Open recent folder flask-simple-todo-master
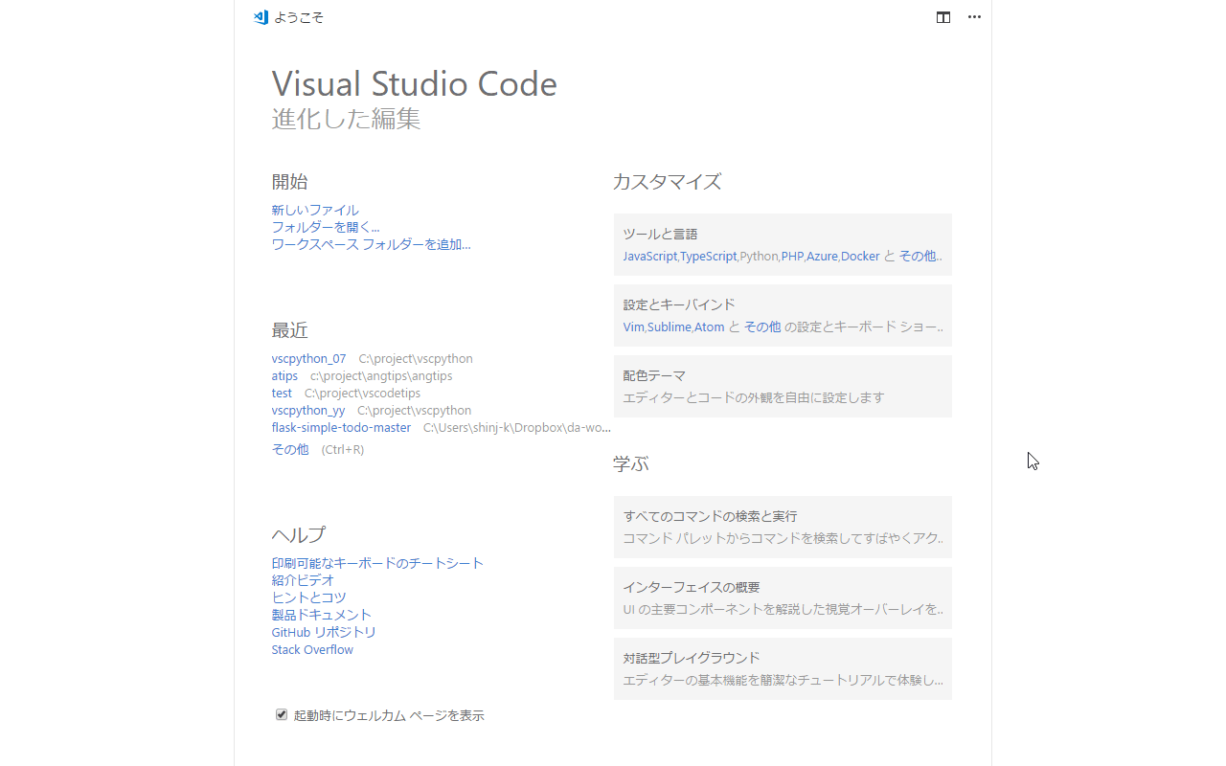Image resolution: width=1226 pixels, height=766 pixels. pos(341,428)
